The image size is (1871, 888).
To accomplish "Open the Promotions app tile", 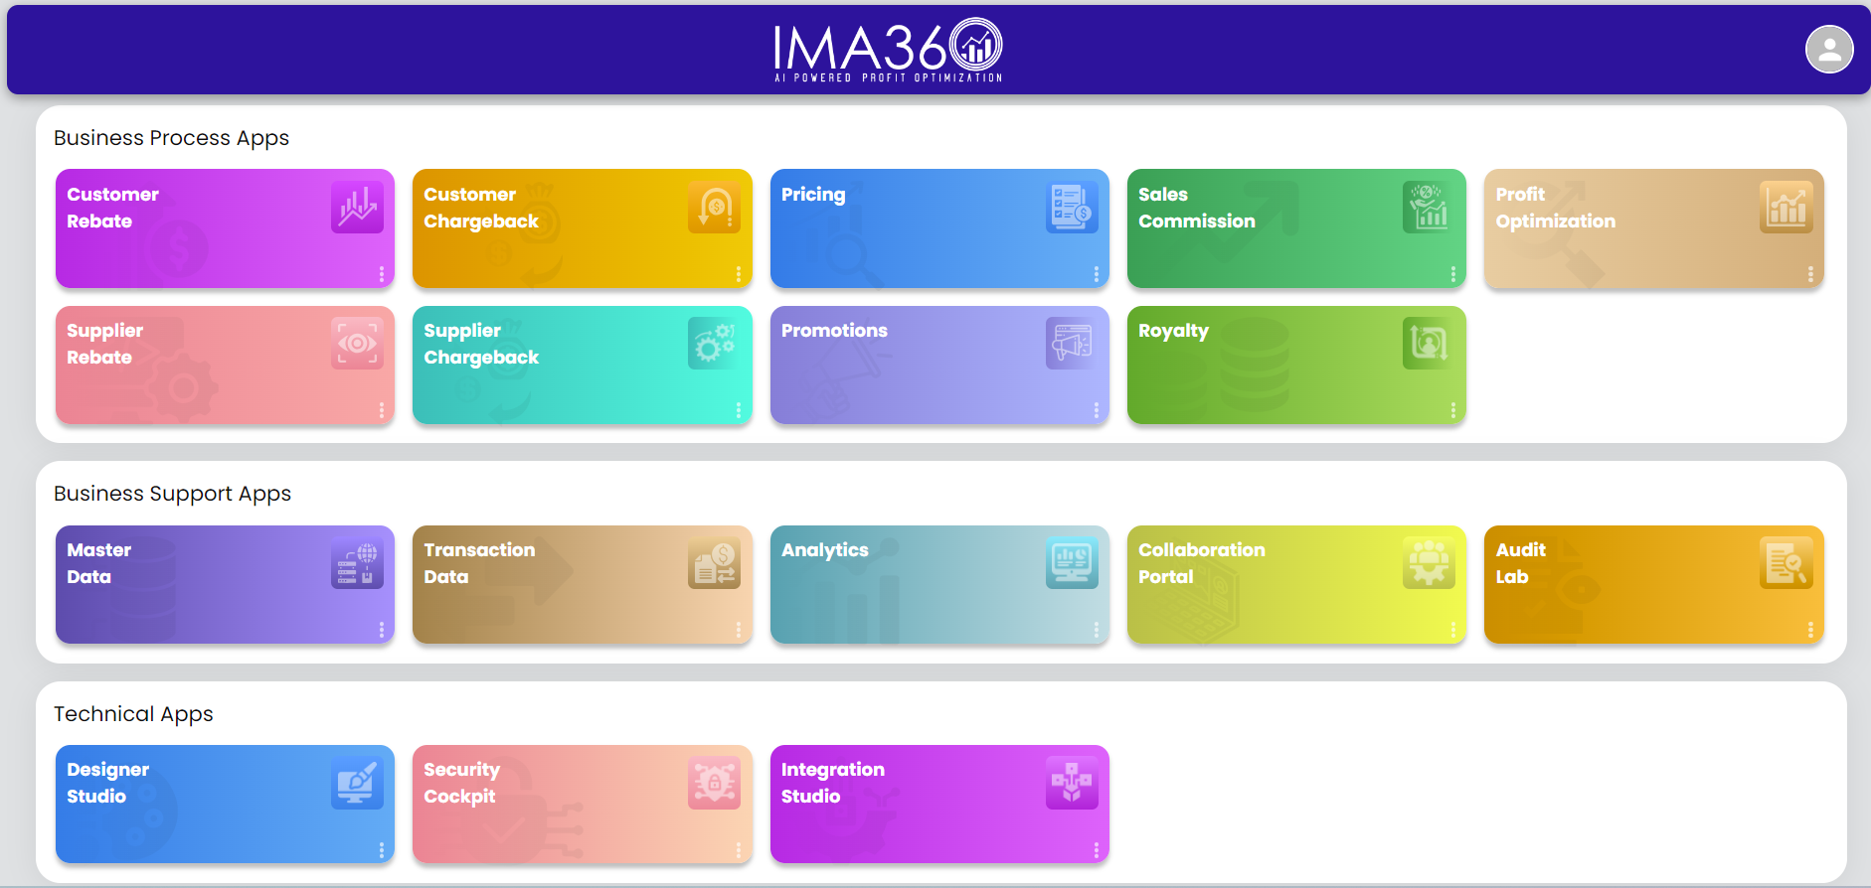I will 939,365.
